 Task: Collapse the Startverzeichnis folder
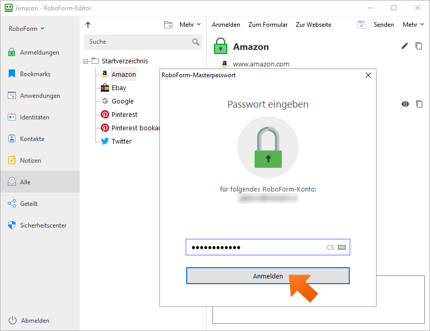click(85, 61)
